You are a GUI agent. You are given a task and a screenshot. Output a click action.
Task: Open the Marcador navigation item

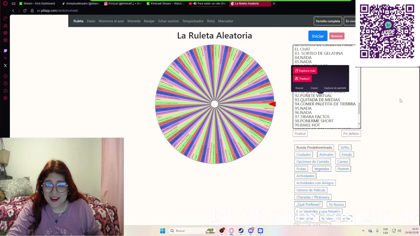pos(225,21)
